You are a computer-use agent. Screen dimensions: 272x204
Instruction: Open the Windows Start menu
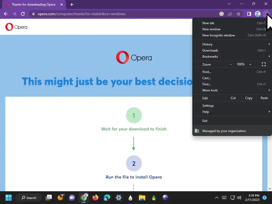pos(8,198)
